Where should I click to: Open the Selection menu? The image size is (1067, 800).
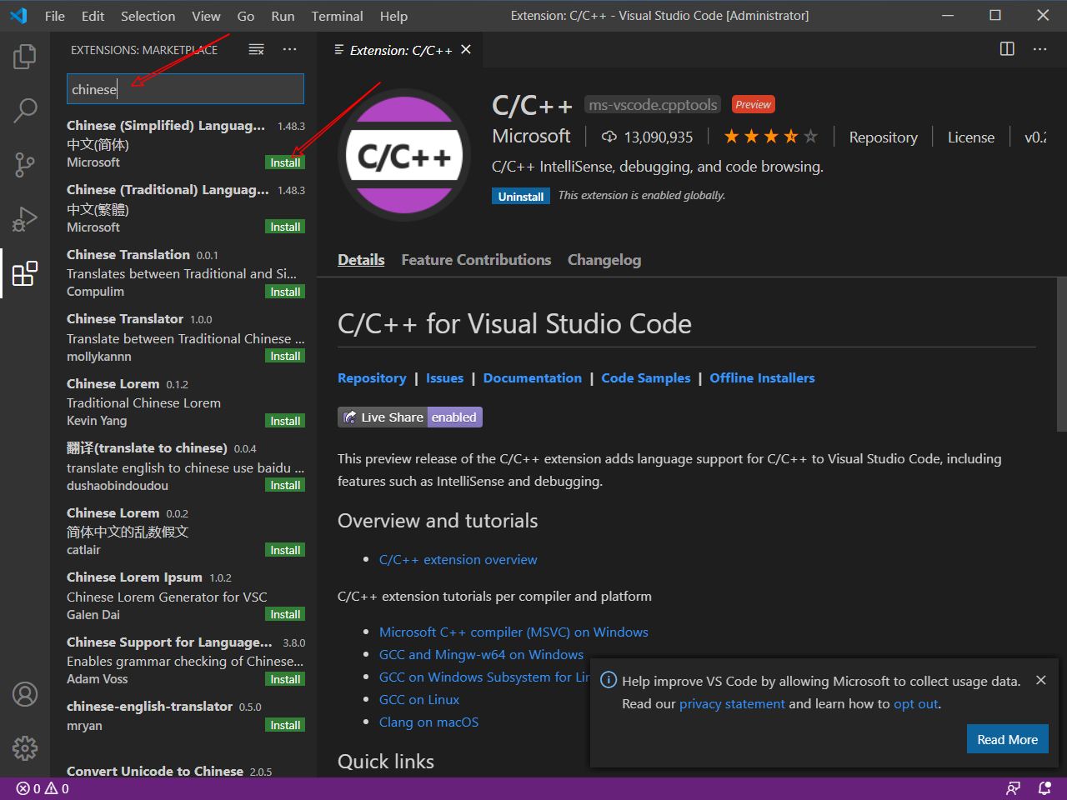[x=148, y=16]
